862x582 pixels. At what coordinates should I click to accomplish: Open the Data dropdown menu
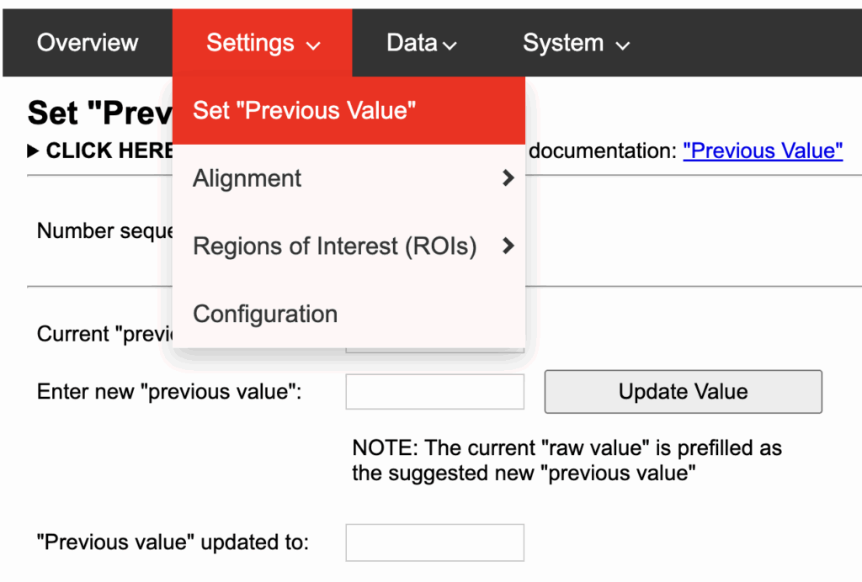412,43
